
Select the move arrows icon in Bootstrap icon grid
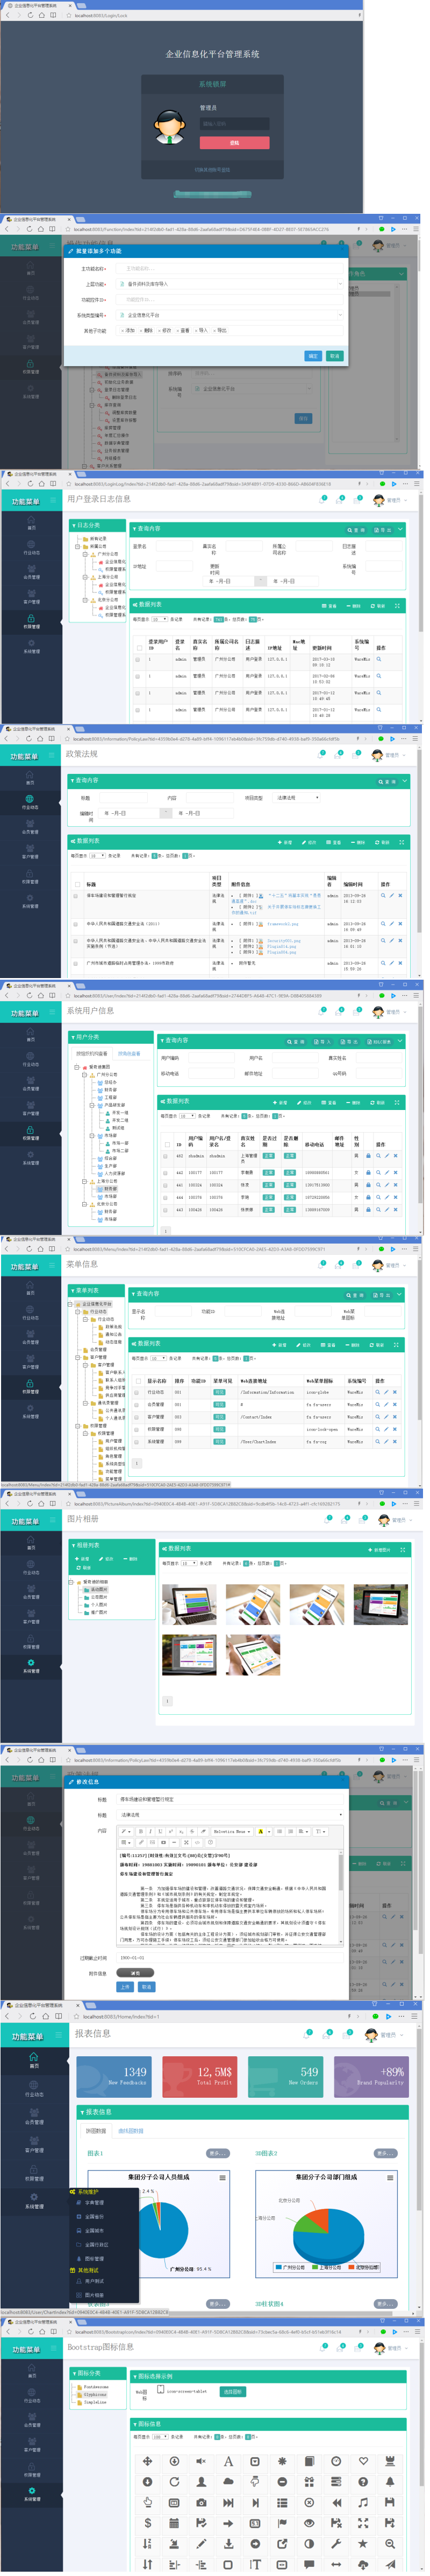point(148,2461)
